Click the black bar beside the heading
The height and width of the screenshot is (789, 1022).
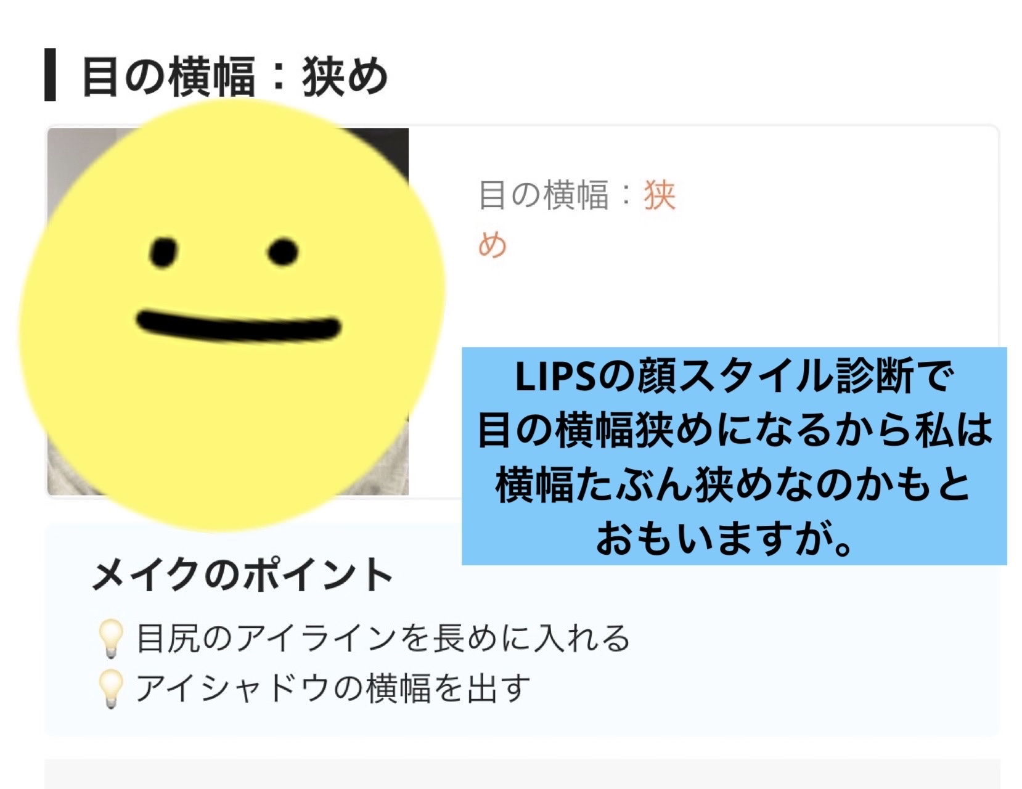[x=50, y=75]
